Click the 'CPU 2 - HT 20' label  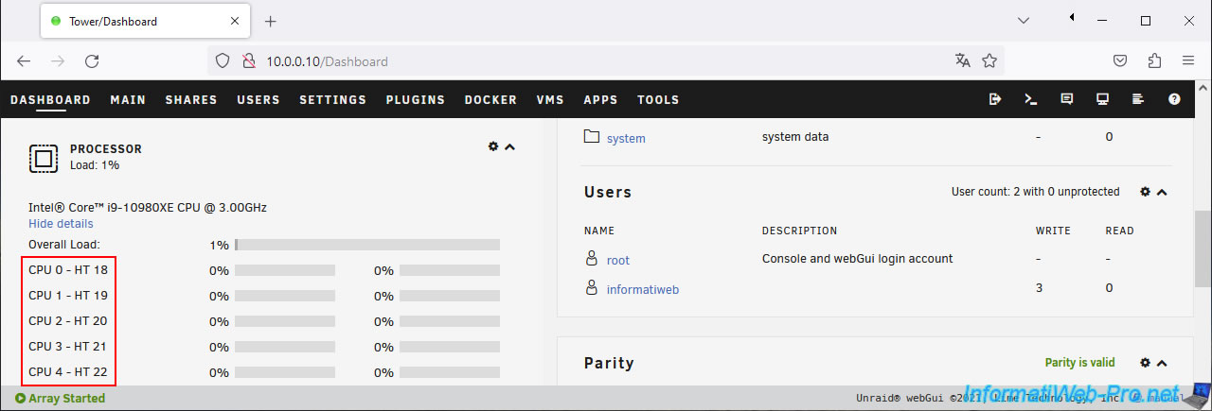pyautogui.click(x=68, y=320)
